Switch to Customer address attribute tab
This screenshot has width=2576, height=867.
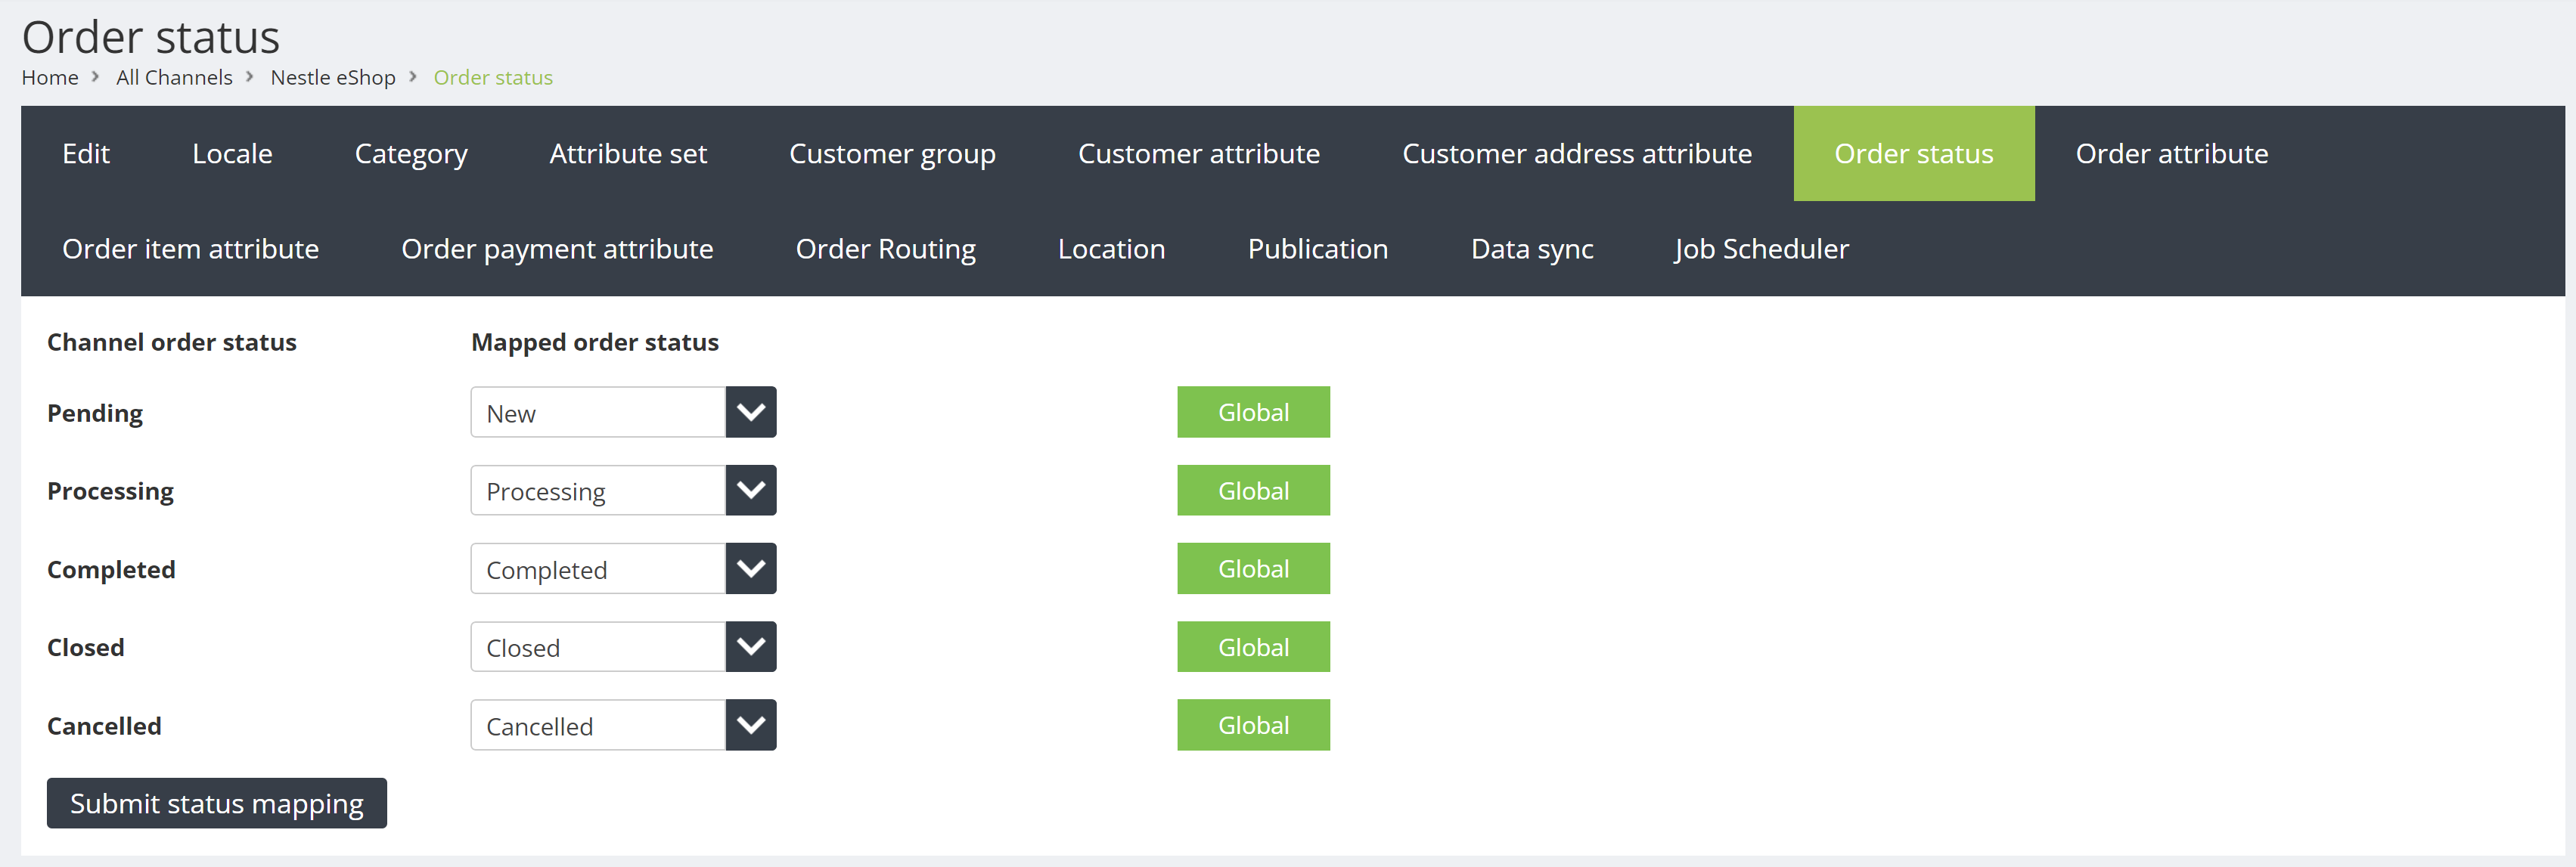pyautogui.click(x=1577, y=154)
